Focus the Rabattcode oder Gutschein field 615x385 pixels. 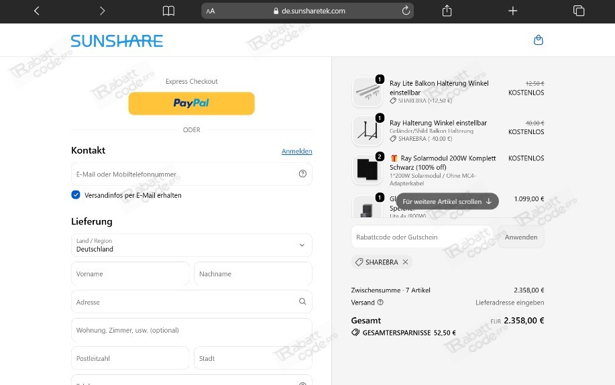[422, 237]
